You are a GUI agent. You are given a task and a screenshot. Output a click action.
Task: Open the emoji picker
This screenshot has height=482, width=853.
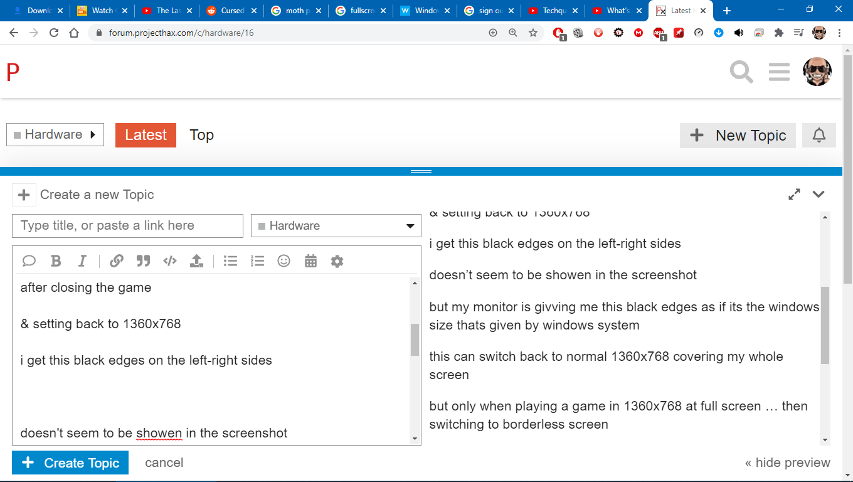[x=283, y=261]
